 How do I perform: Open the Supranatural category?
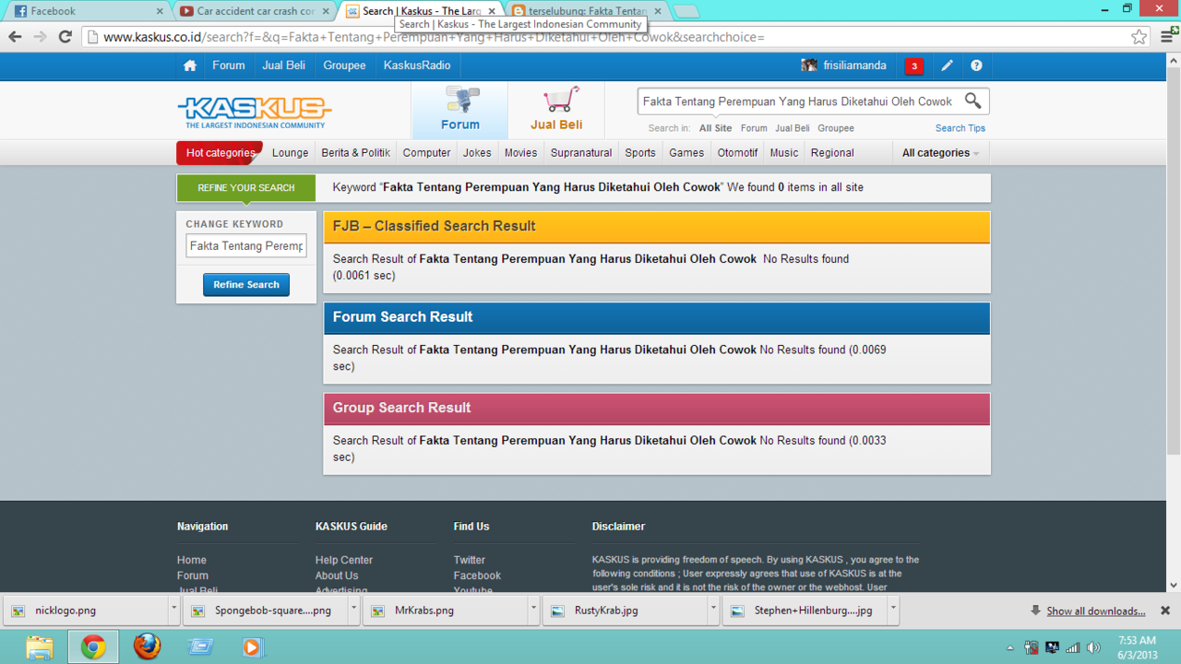pos(581,153)
